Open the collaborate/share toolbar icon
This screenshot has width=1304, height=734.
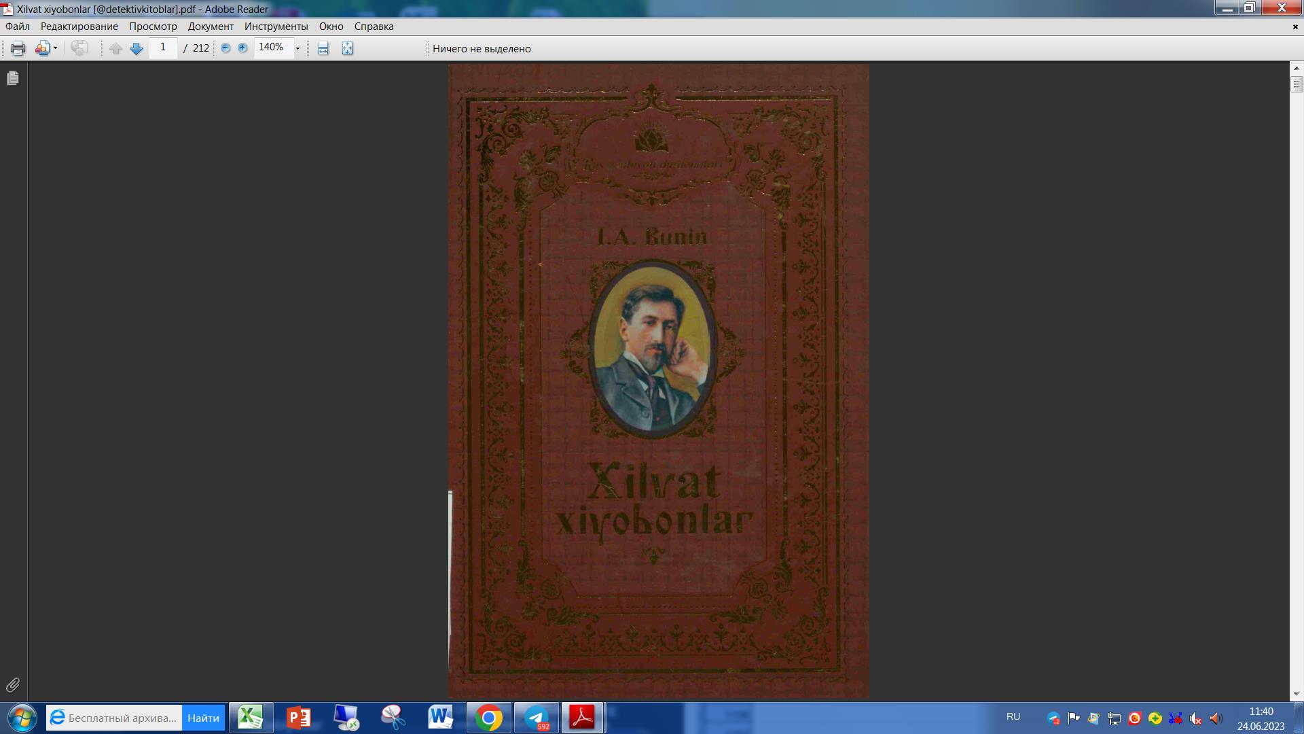pyautogui.click(x=42, y=48)
